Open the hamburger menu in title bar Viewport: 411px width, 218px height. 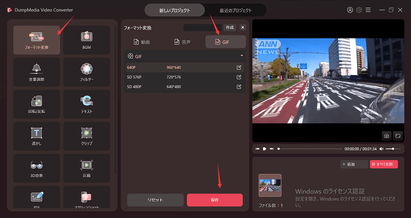point(368,10)
